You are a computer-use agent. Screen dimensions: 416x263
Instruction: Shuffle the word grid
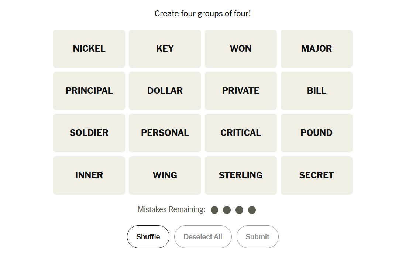[x=148, y=237]
